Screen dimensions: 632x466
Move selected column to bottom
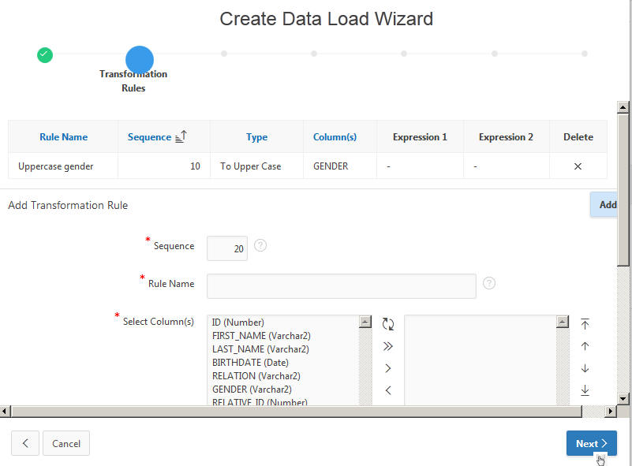pyautogui.click(x=585, y=390)
